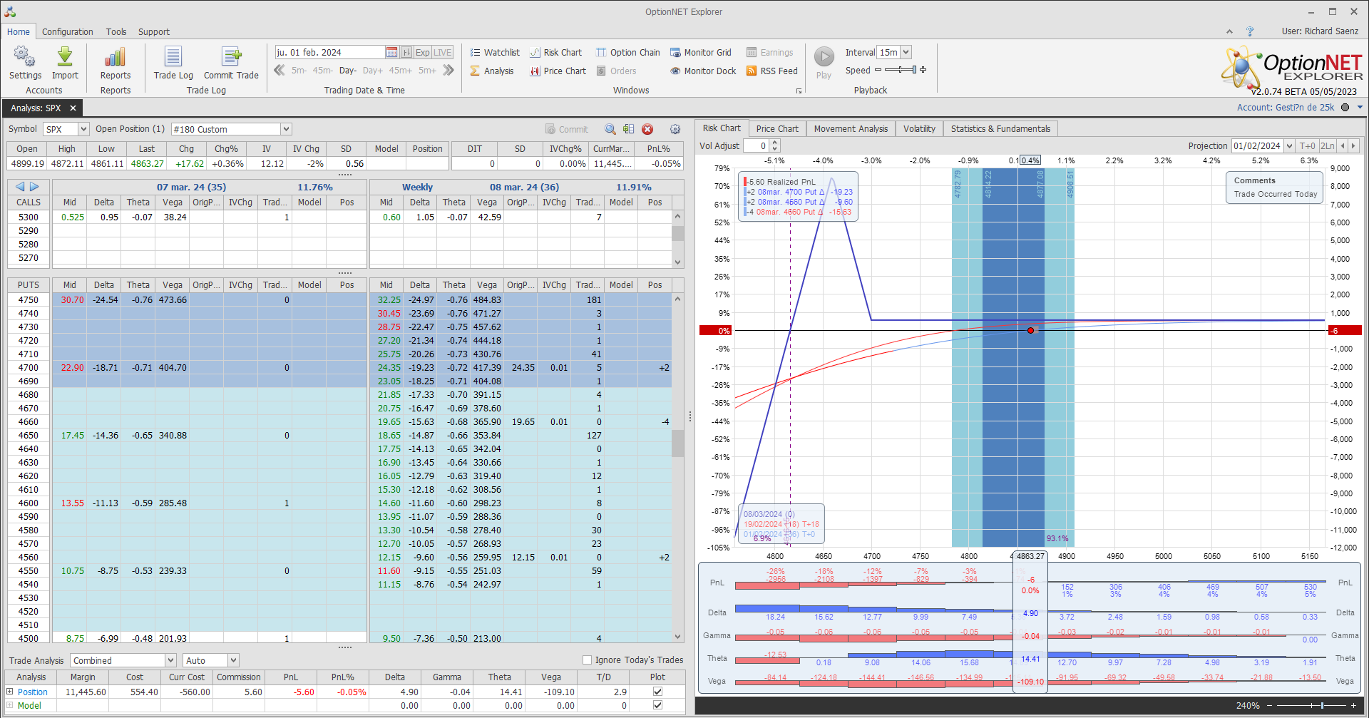
Task: Expand the Interval 15m dropdown
Action: (906, 52)
